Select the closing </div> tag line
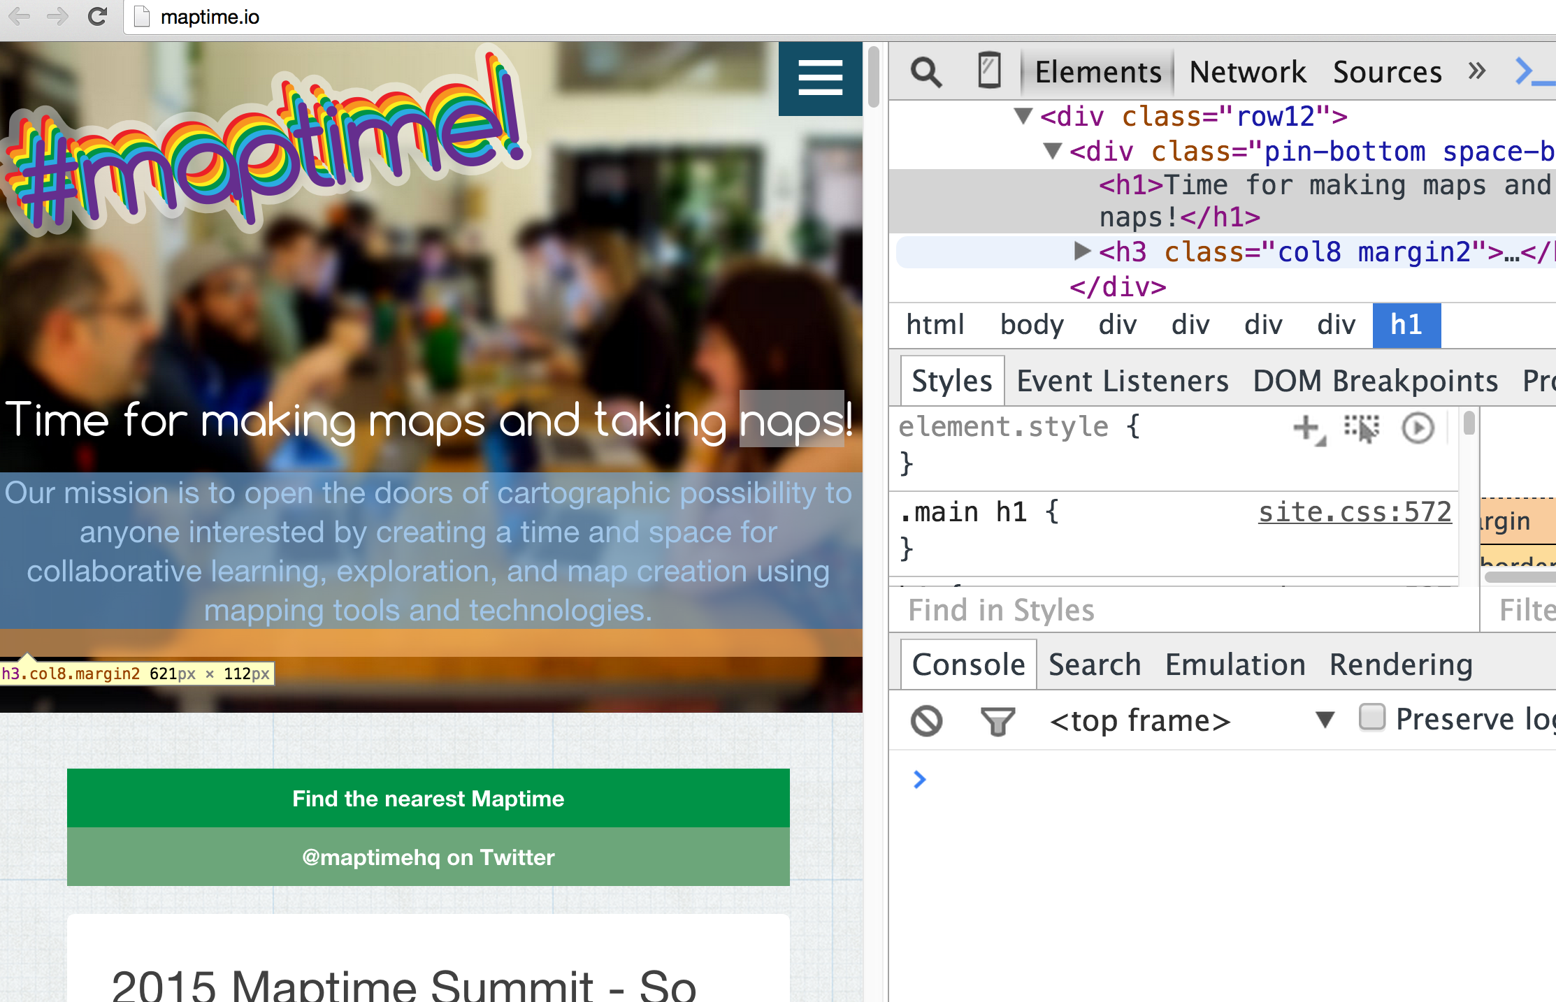Viewport: 1556px width, 1002px height. coord(1118,286)
